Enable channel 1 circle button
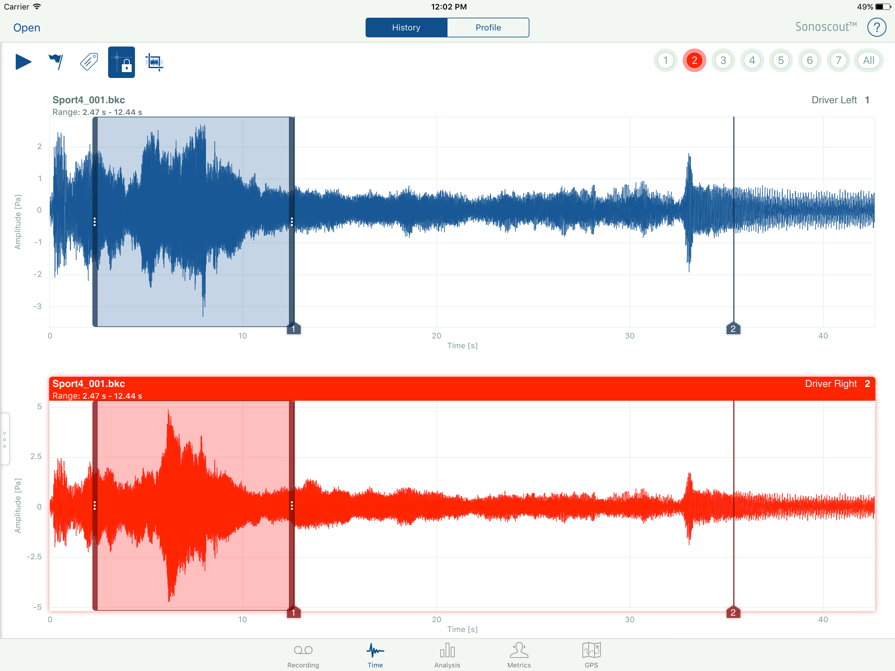The image size is (895, 671). point(665,61)
